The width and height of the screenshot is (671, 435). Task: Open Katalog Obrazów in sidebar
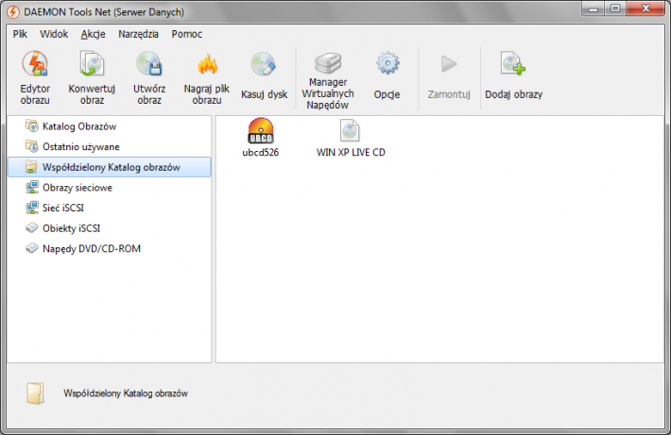pos(110,126)
